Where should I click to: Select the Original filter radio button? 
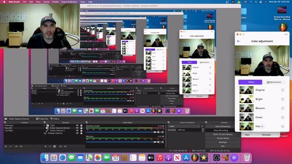pyautogui.click(x=283, y=90)
